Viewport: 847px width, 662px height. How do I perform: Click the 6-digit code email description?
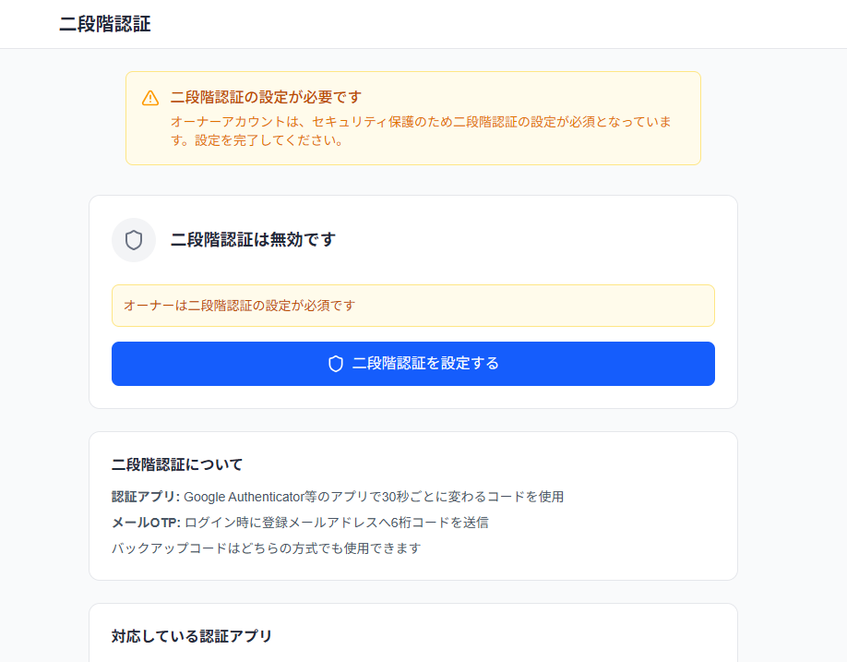(x=332, y=523)
